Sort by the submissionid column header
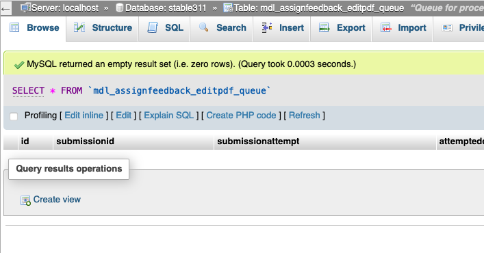Image resolution: width=484 pixels, height=253 pixels. (85, 141)
